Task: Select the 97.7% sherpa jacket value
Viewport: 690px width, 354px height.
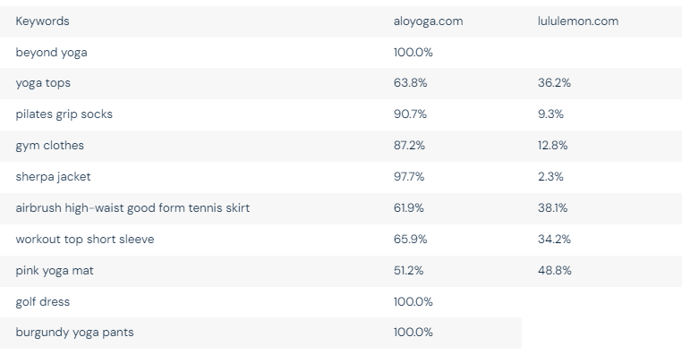Action: tap(409, 177)
